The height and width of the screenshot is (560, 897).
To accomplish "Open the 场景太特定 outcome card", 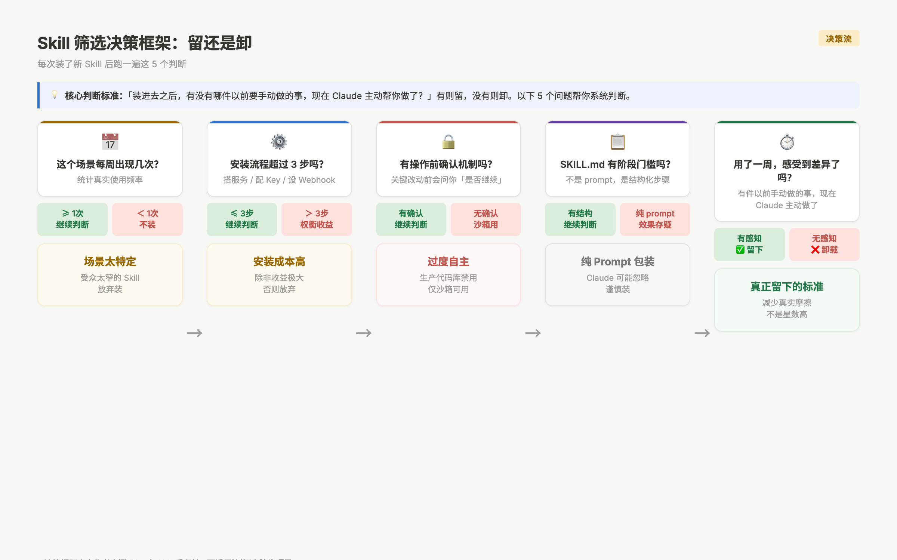I will (x=110, y=275).
